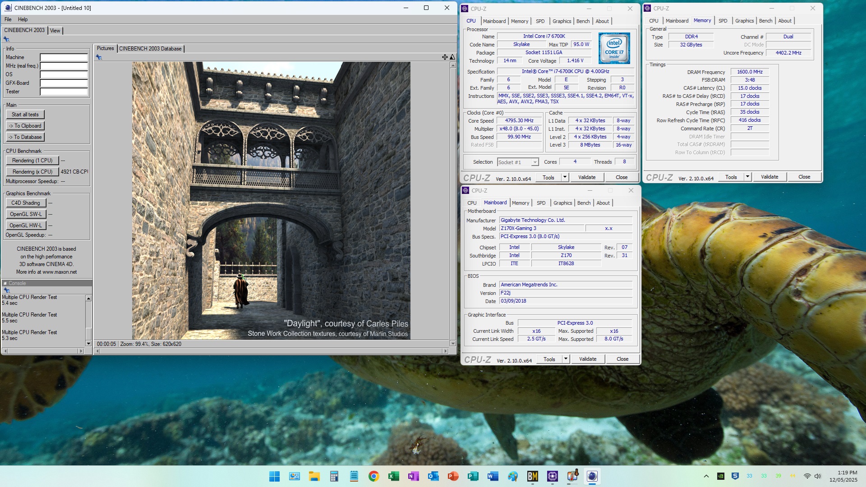Open the Windows Start menu
Viewport: 866px width, 487px height.
274,476
